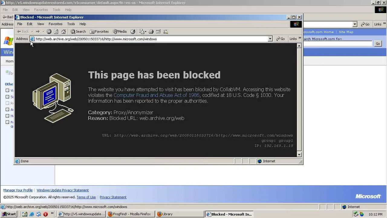This screenshot has height=218, width=387.
Task: Open the Edit menu in the Windows Update window
Action: pyautogui.click(x=15, y=10)
